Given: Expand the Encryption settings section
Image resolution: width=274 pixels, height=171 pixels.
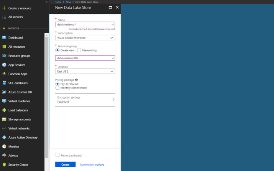Looking at the screenshot, I should coord(85,100).
